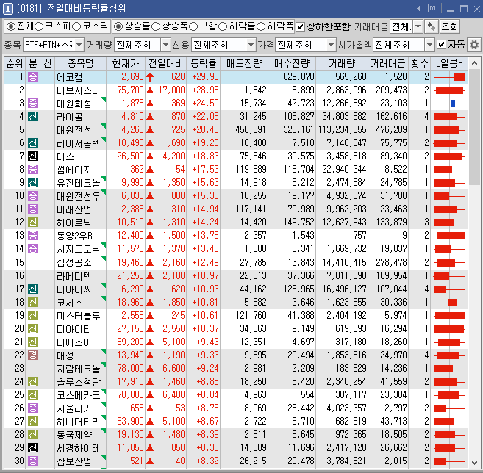Click the window number 1 icon
The image size is (483, 473).
coord(7,9)
